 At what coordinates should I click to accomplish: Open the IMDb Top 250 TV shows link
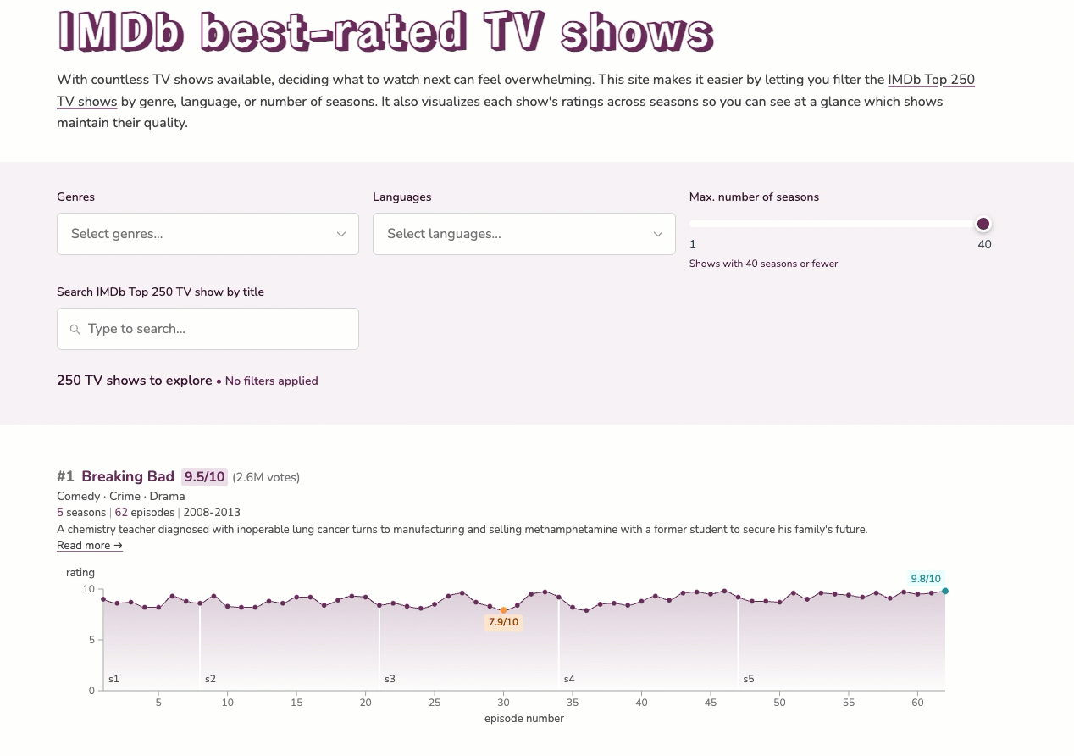931,79
